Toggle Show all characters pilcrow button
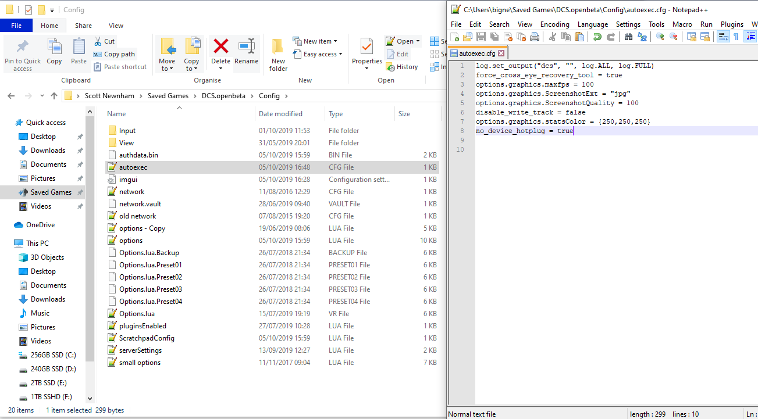This screenshot has height=419, width=758. [x=736, y=37]
